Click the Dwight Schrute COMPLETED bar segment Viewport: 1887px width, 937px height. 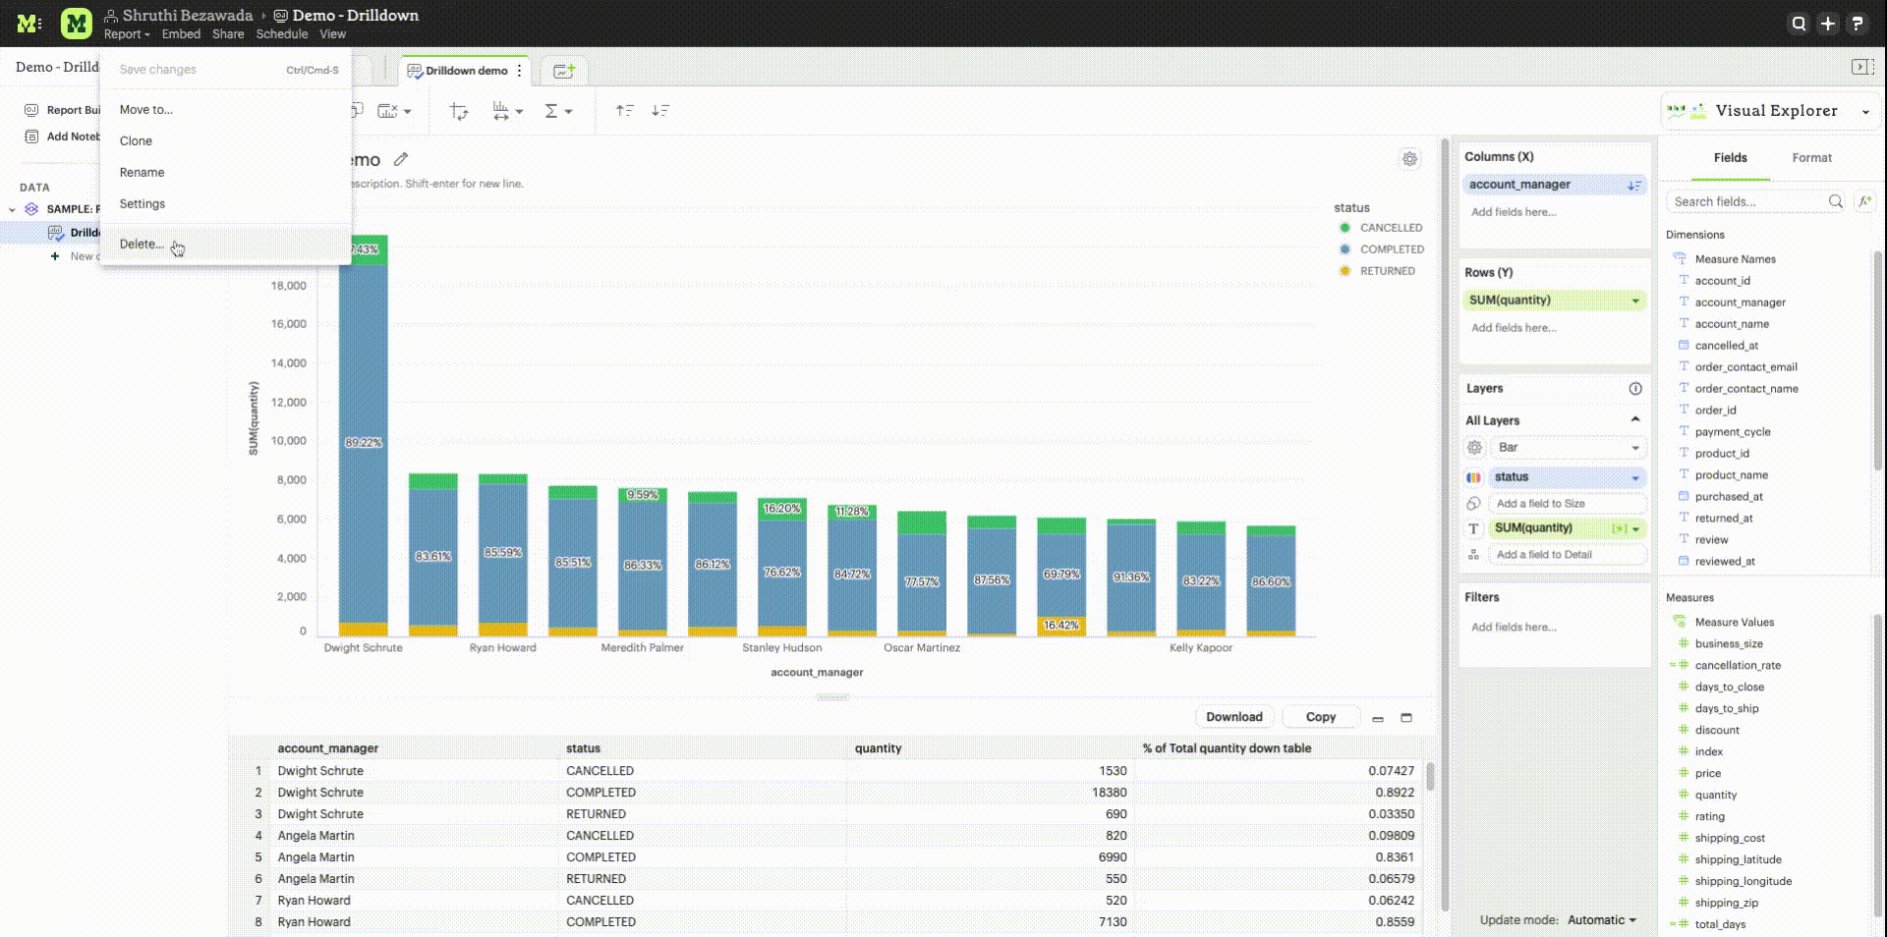point(364,442)
